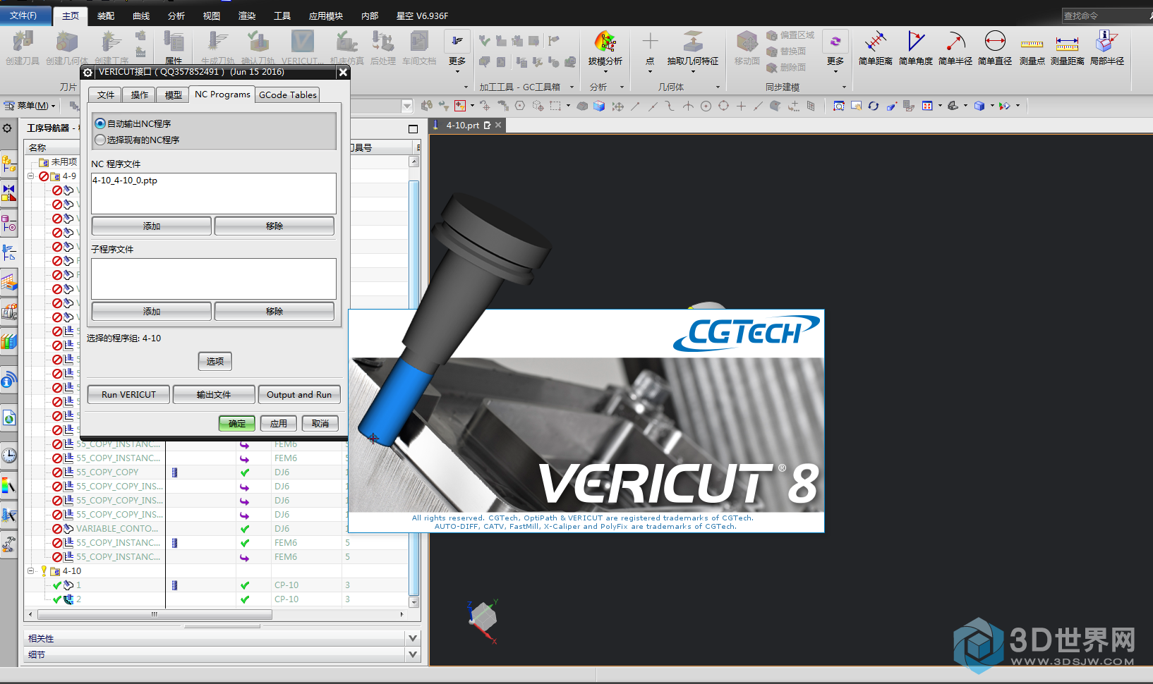1153x684 pixels.
Task: Click the 子程序文件 list box
Action: [x=214, y=279]
